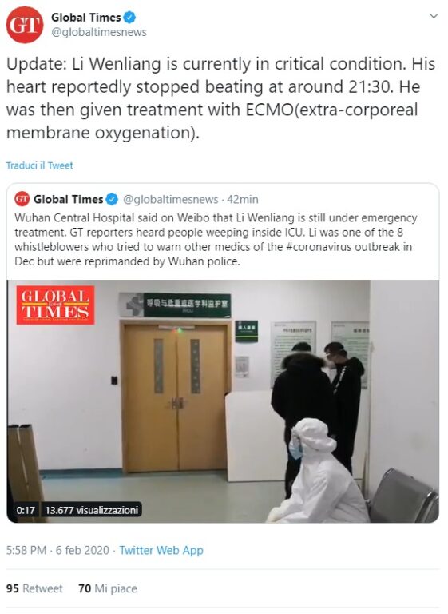
Task: Click the Twitter Web App source link
Action: [161, 550]
